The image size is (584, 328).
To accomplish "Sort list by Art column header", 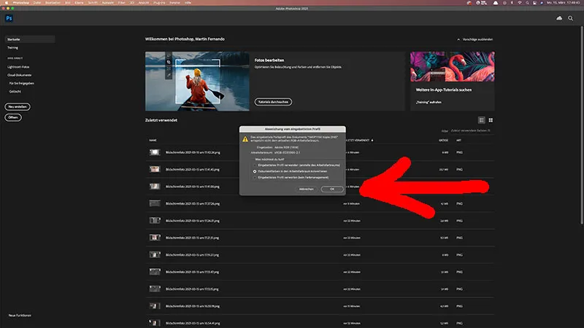I will pyautogui.click(x=459, y=140).
